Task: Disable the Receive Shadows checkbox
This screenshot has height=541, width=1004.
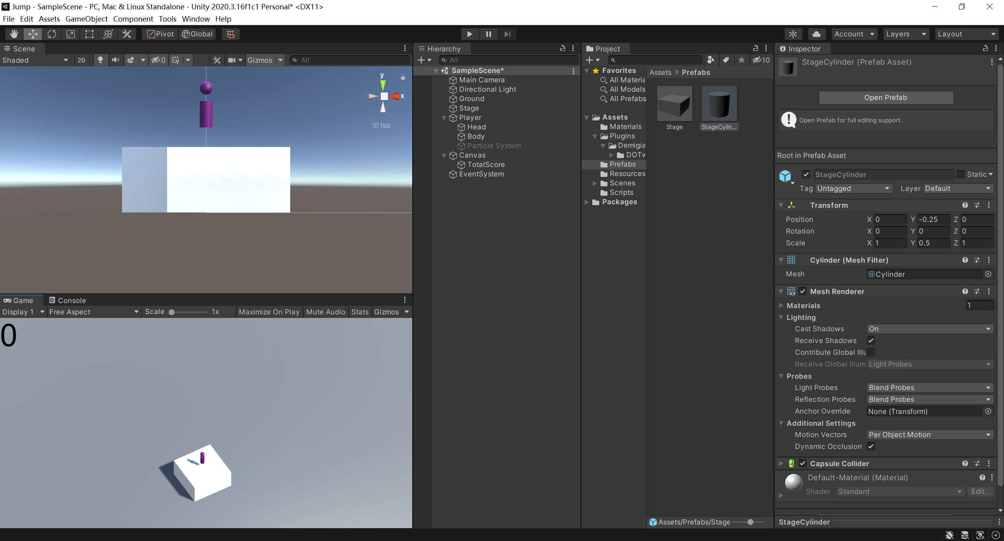Action: pos(871,340)
